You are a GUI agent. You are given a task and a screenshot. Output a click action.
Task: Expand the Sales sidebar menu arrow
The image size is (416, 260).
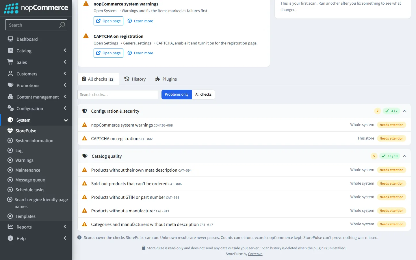pyautogui.click(x=65, y=62)
